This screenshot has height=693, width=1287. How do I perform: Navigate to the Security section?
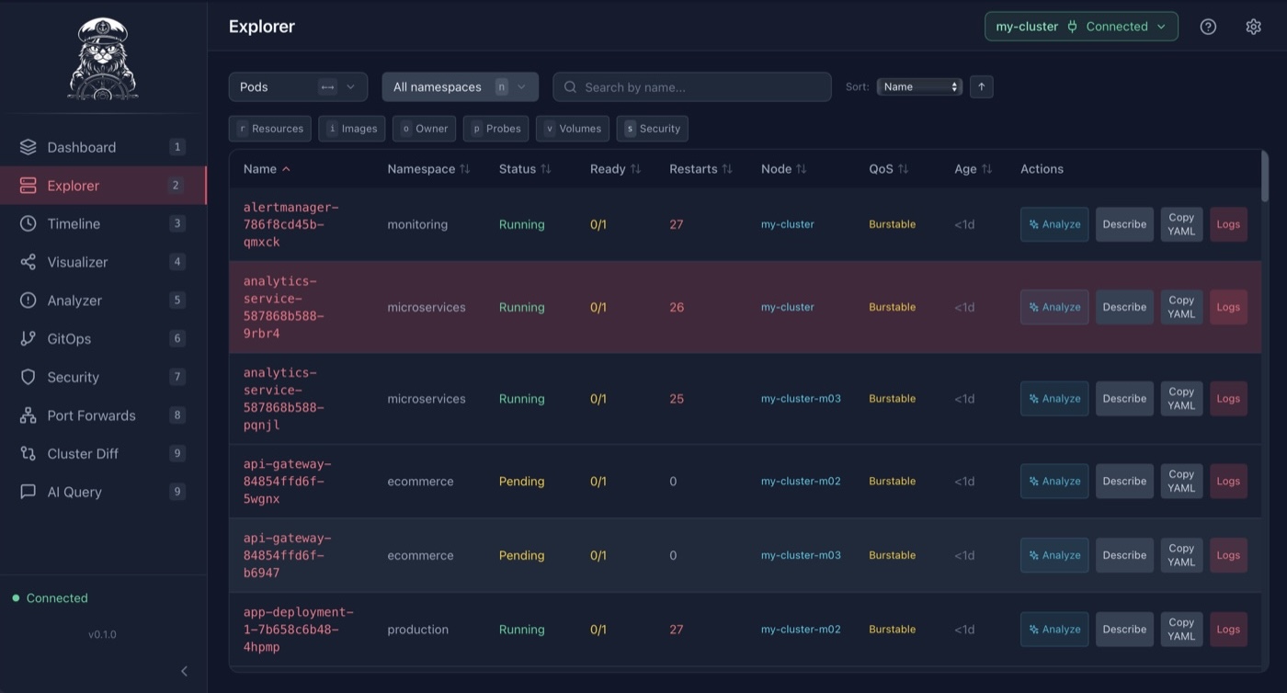(x=73, y=377)
